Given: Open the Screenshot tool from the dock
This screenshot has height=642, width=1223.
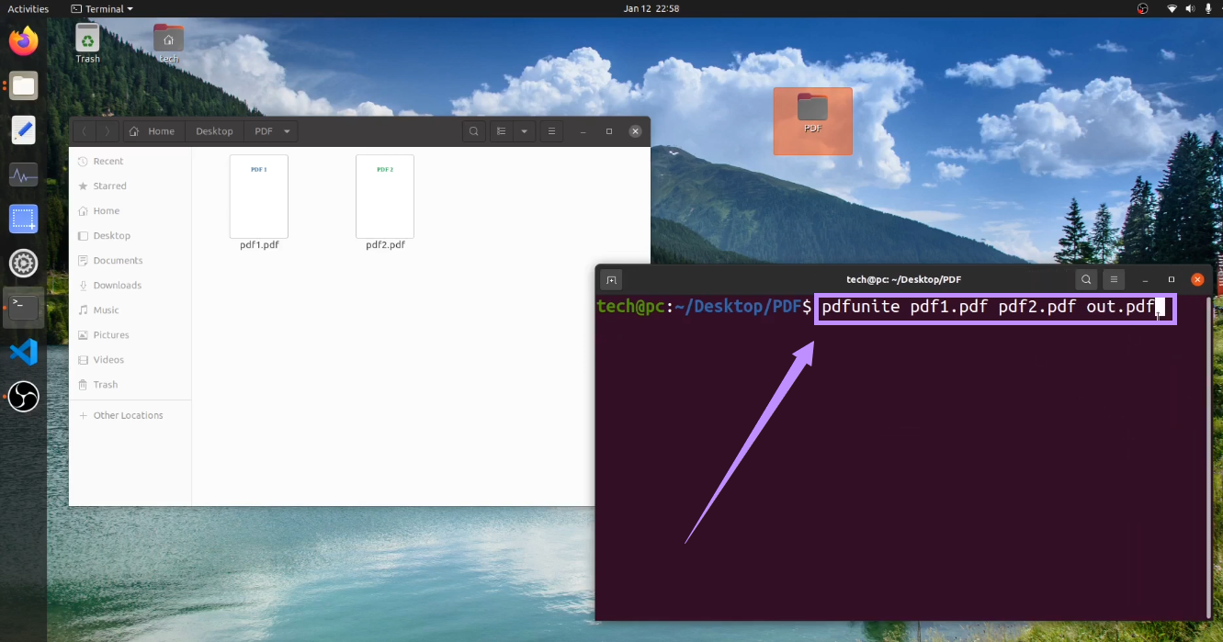Looking at the screenshot, I should [23, 219].
